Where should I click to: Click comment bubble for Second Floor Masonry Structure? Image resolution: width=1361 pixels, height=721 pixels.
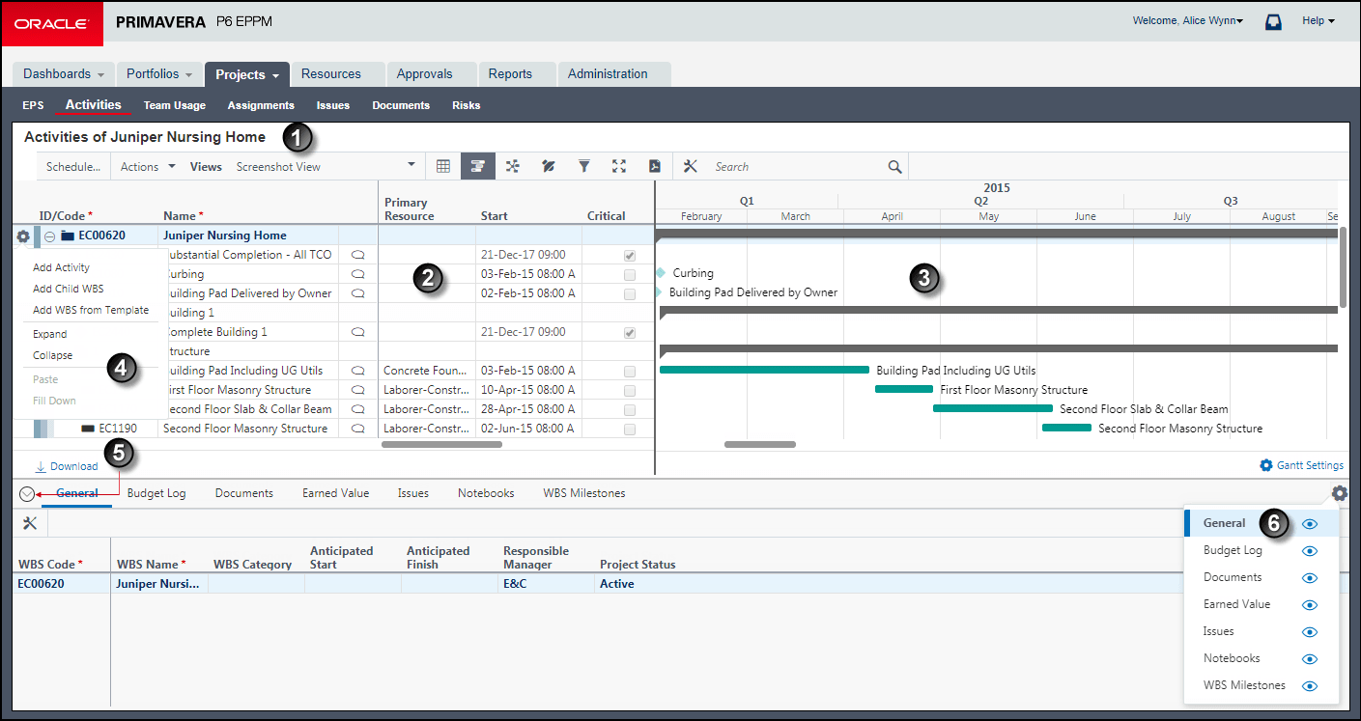click(x=358, y=429)
